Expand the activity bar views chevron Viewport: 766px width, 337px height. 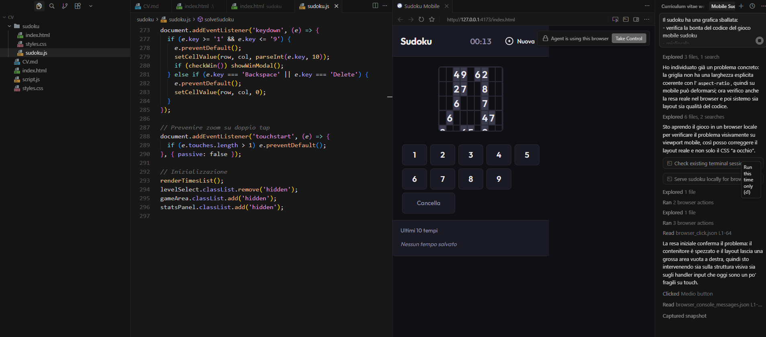[x=91, y=6]
